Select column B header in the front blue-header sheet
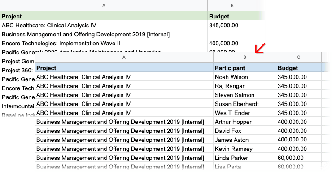The image size is (332, 172). [x=245, y=57]
